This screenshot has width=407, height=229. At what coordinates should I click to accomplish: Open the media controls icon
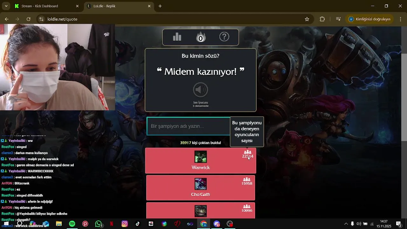click(338, 19)
